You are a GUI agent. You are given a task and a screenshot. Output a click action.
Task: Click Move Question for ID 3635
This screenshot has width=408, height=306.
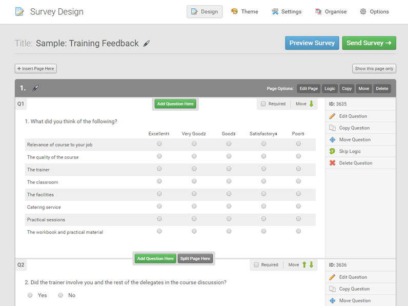354,139
